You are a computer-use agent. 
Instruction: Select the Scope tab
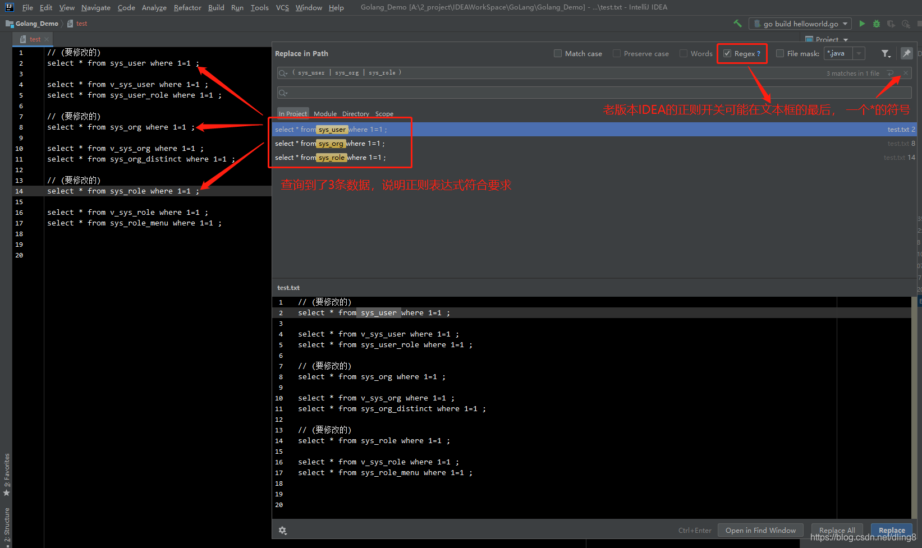coord(384,113)
